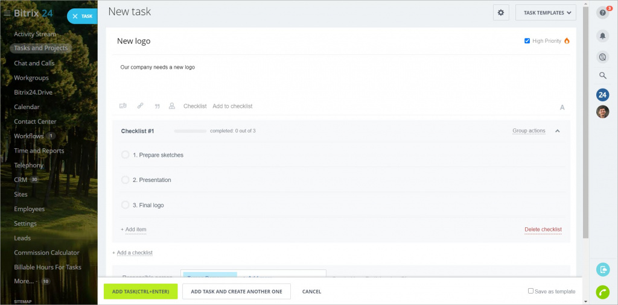Open the Task Templates dropdown
This screenshot has height=305, width=618.
pyautogui.click(x=546, y=13)
